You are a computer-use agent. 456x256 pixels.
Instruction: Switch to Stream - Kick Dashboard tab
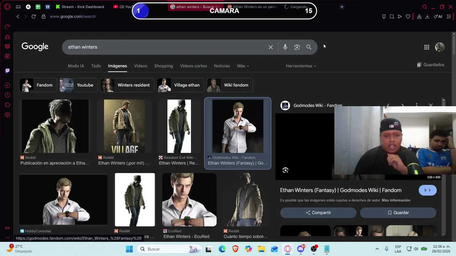(x=80, y=7)
